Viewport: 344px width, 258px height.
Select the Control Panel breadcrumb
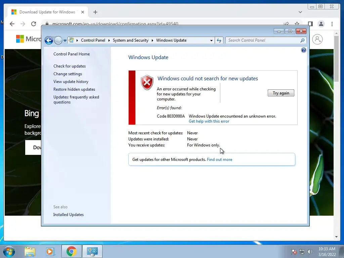tap(93, 40)
